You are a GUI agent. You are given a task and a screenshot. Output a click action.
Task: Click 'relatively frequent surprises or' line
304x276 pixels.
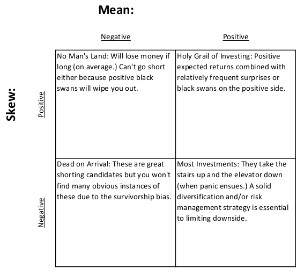[x=228, y=78]
